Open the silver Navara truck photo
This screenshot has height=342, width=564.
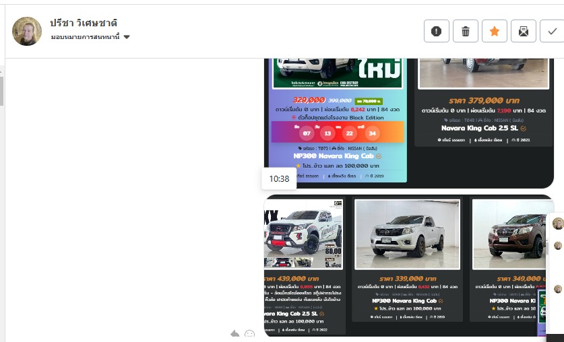click(407, 234)
